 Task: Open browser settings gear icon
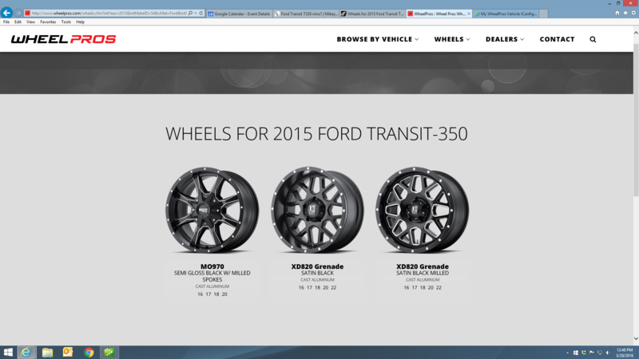coord(633,13)
